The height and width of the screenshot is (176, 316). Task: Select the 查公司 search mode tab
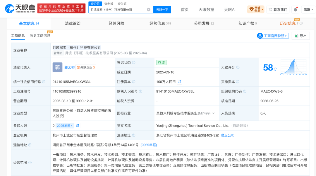tap(95, 4)
